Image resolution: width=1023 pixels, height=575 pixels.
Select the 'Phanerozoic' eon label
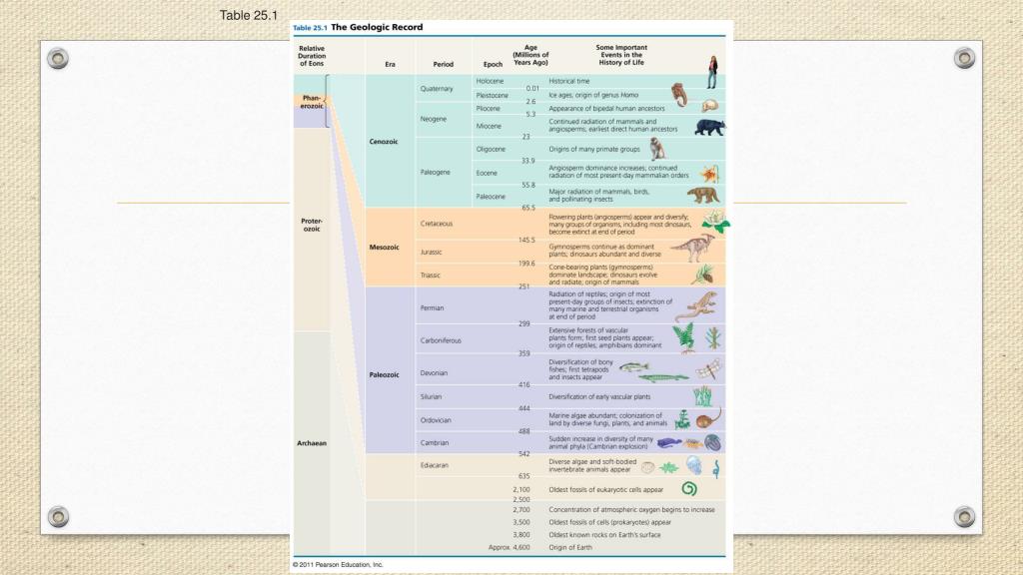click(312, 102)
